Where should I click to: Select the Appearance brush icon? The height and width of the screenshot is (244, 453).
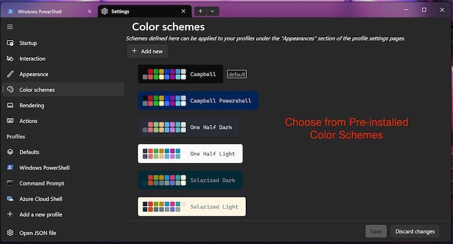coord(10,74)
